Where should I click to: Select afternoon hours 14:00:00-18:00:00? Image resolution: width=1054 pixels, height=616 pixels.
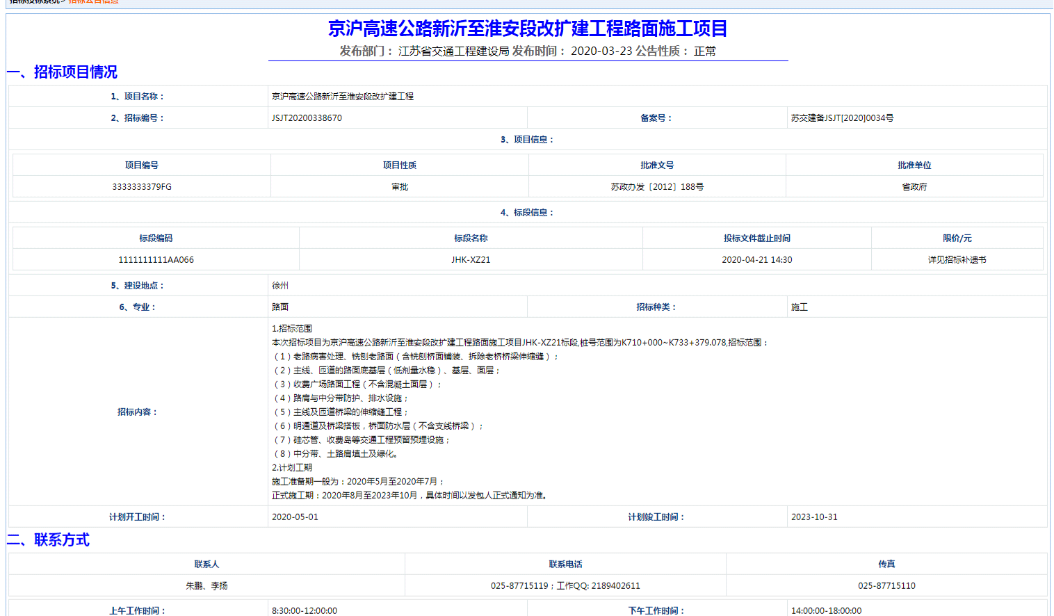point(826,611)
